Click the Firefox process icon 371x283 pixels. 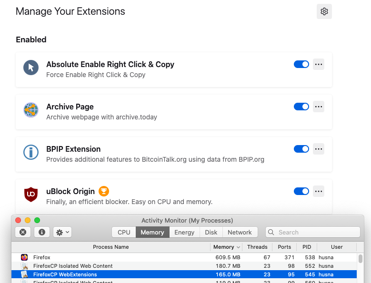(24, 257)
